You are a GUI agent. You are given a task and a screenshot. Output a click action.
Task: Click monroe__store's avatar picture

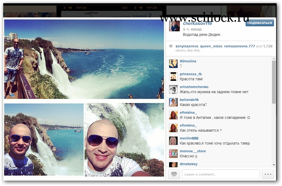pyautogui.click(x=173, y=154)
